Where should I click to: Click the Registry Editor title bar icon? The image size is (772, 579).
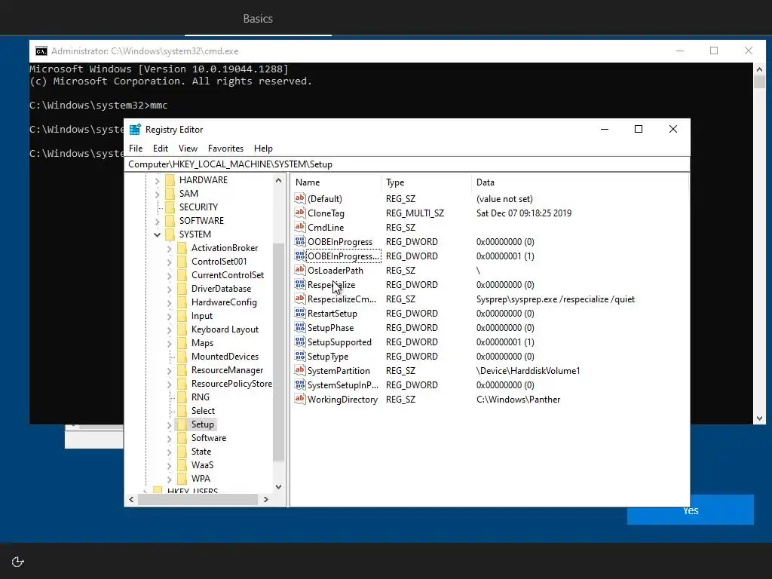(x=135, y=130)
